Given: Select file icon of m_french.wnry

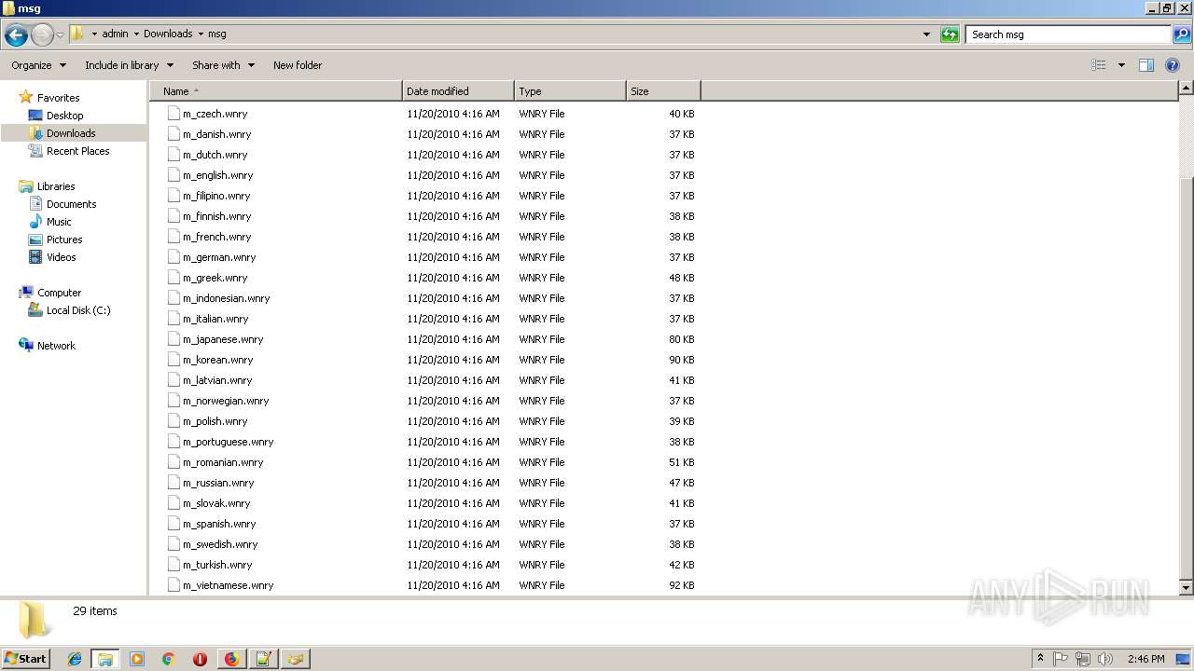Looking at the screenshot, I should pyautogui.click(x=173, y=237).
